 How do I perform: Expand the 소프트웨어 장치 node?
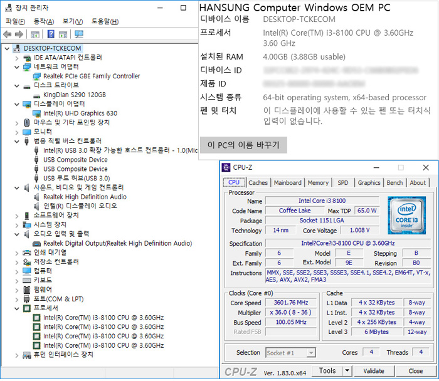[x=17, y=216]
